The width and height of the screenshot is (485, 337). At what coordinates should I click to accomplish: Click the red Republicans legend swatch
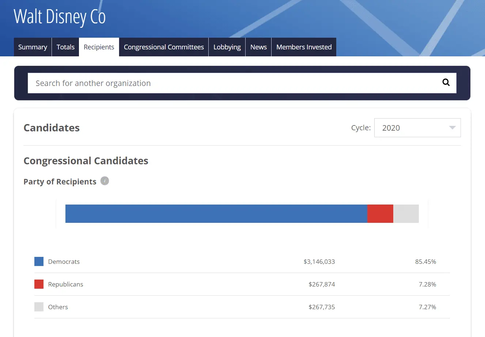[39, 284]
